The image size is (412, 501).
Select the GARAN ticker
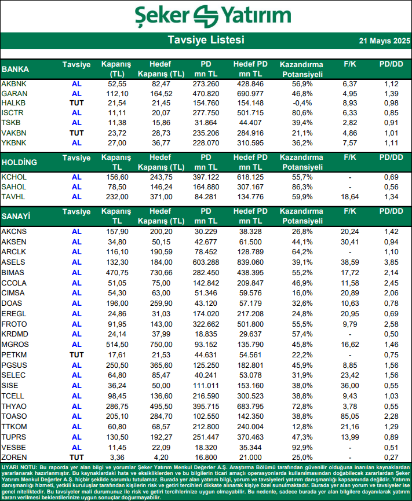(x=14, y=94)
